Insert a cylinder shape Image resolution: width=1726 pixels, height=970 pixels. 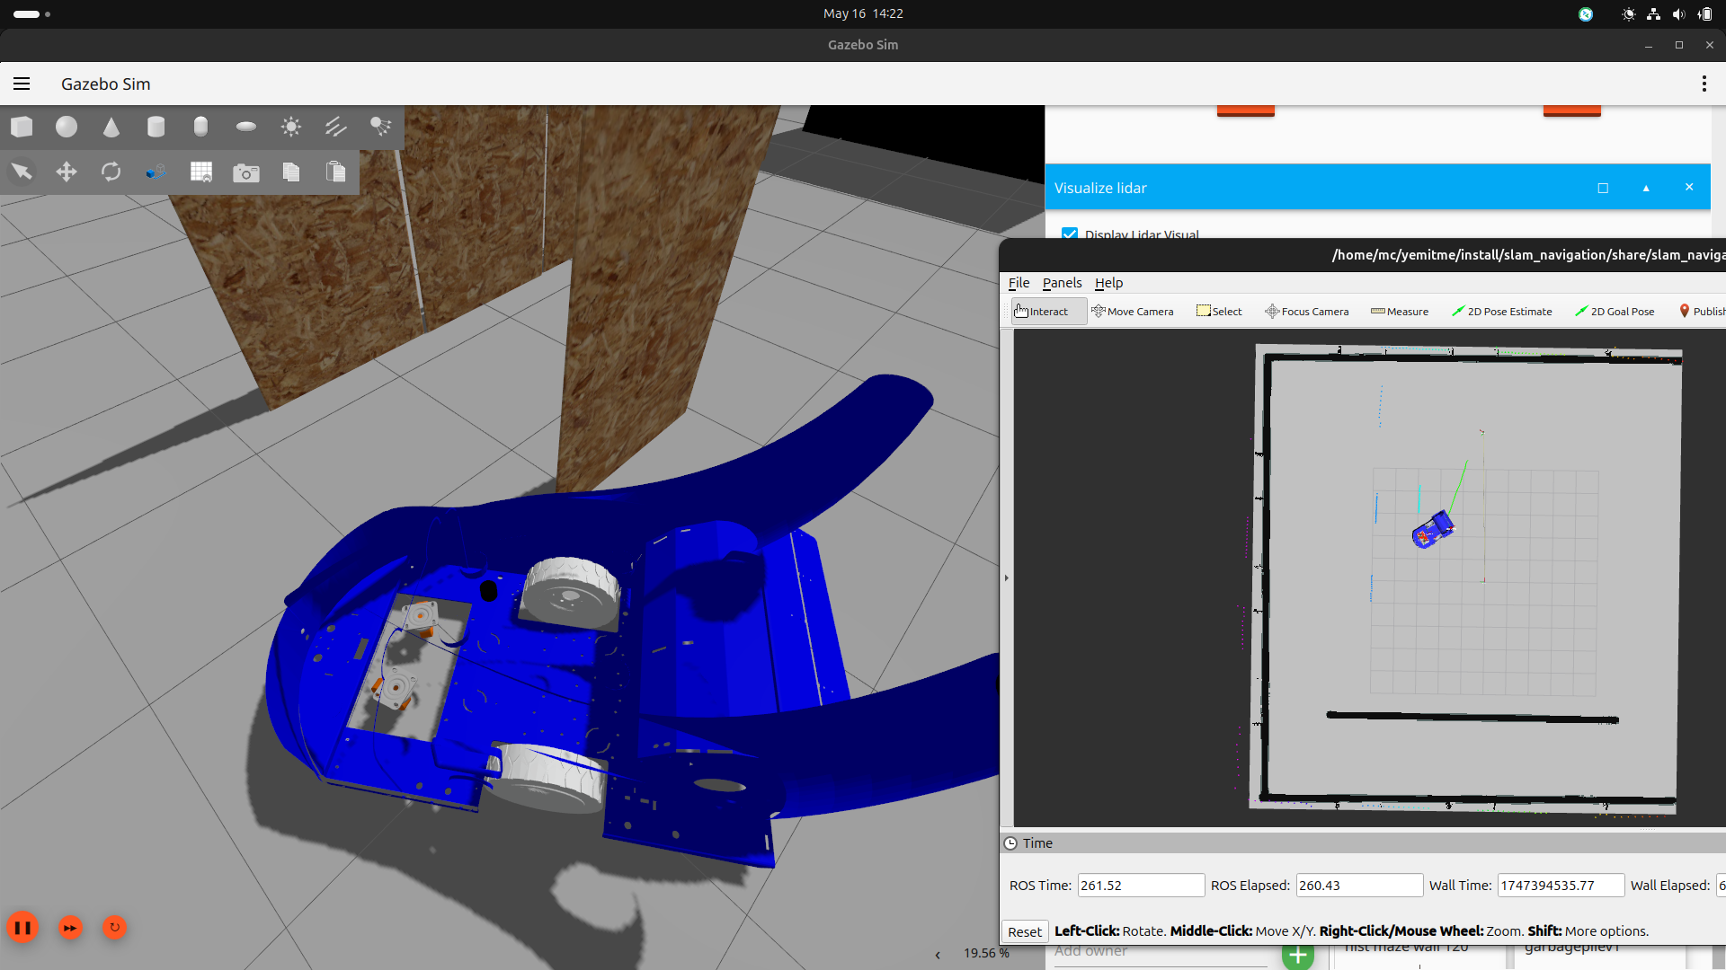click(156, 127)
